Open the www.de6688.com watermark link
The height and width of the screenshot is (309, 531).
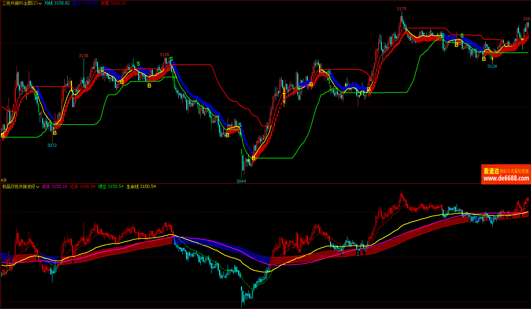pos(506,178)
